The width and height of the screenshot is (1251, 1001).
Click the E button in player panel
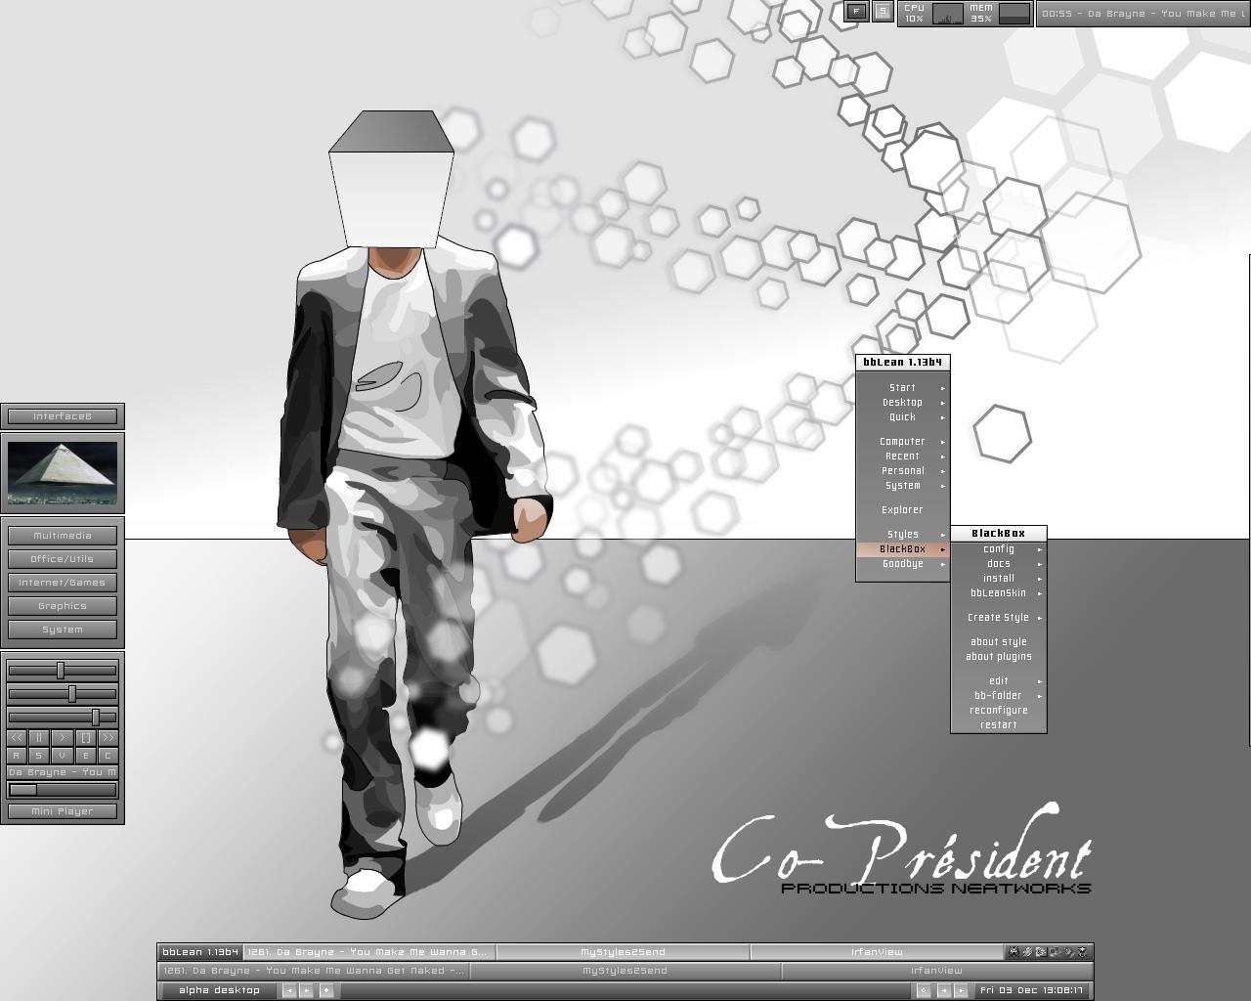point(85,756)
